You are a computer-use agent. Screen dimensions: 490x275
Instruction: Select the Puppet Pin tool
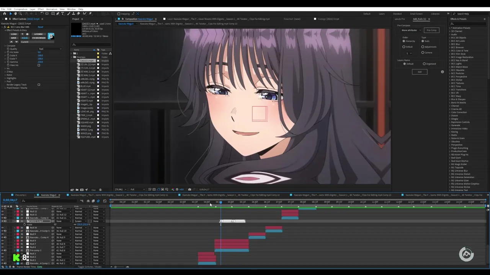tap(90, 13)
